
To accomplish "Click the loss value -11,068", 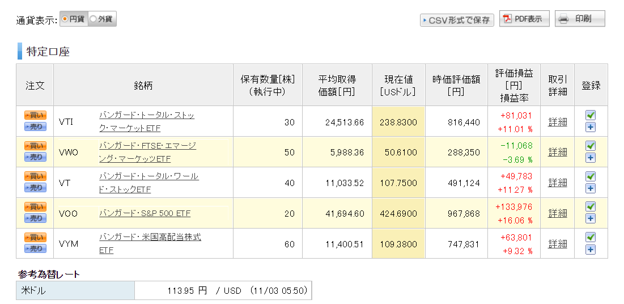I will [x=517, y=146].
